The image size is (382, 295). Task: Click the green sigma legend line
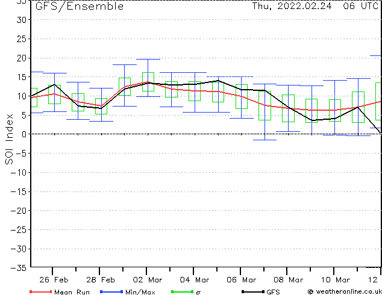183,291
